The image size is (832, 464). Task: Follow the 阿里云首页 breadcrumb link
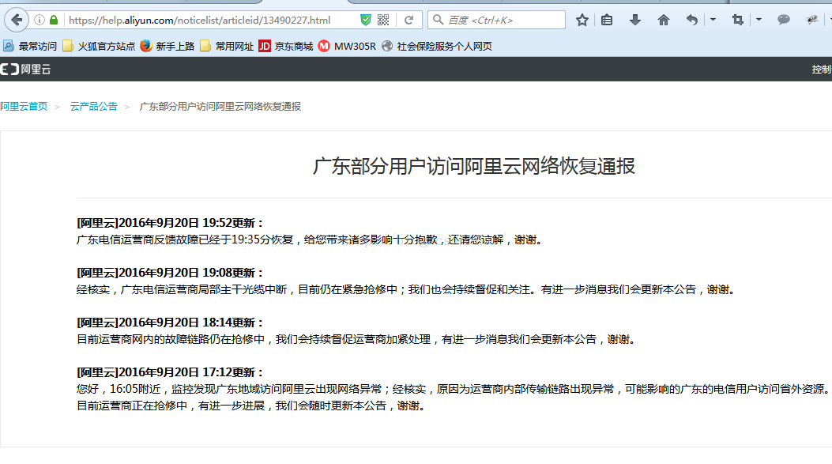coord(24,106)
